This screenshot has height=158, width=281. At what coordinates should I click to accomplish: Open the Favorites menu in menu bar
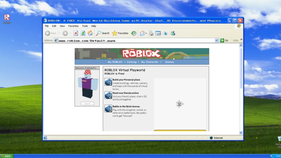tap(73, 26)
